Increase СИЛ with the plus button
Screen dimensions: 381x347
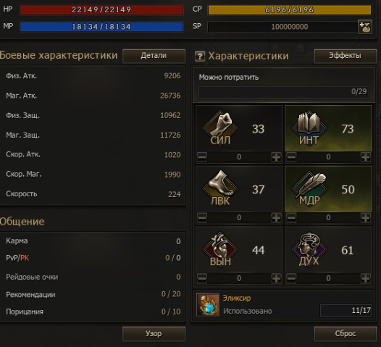276,157
